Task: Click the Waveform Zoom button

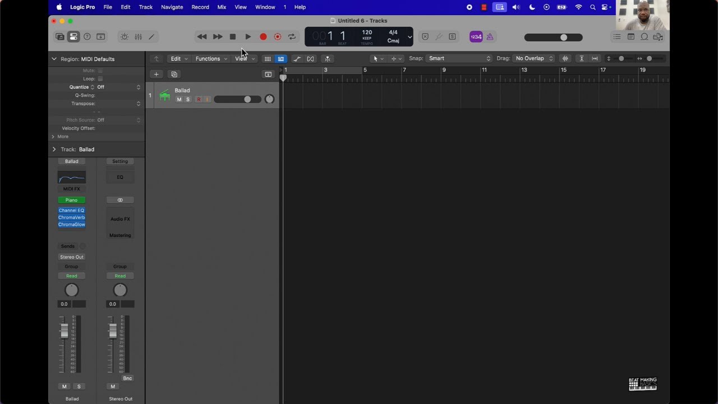Action: 565,59
